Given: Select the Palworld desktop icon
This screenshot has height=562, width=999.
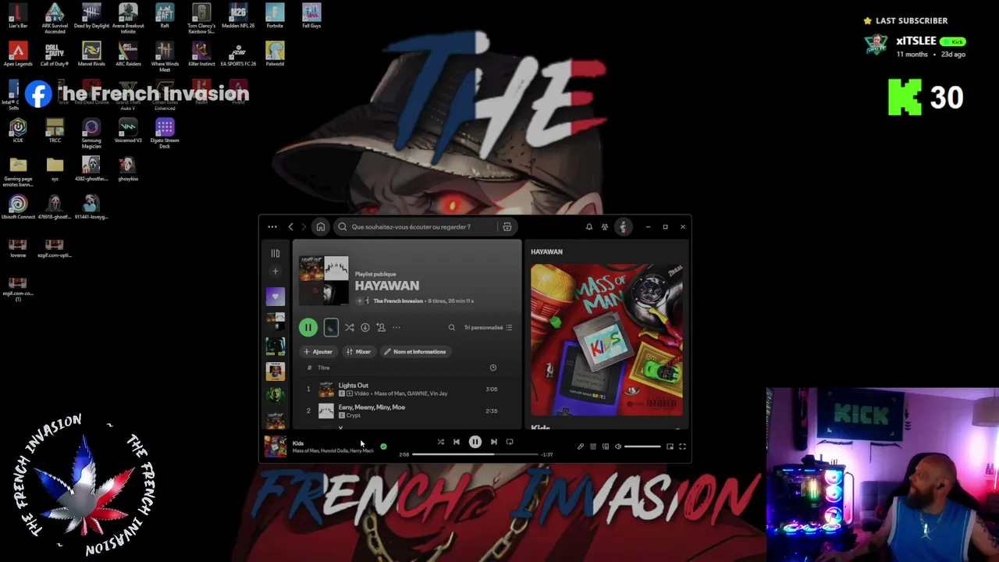Looking at the screenshot, I should click(x=275, y=55).
